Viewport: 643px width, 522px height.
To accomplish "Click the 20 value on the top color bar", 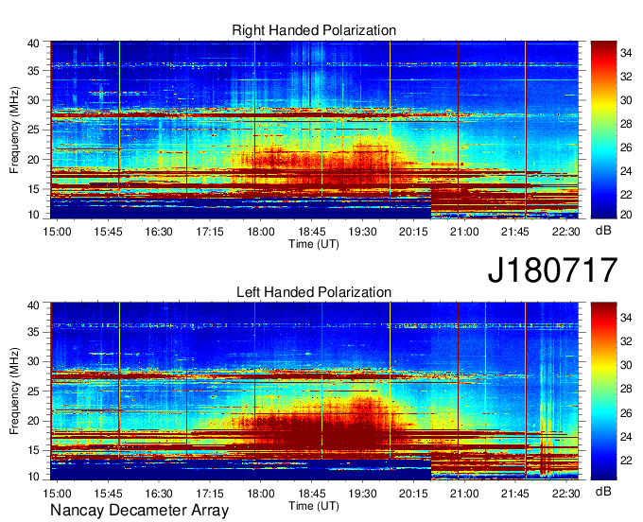I will click(626, 215).
